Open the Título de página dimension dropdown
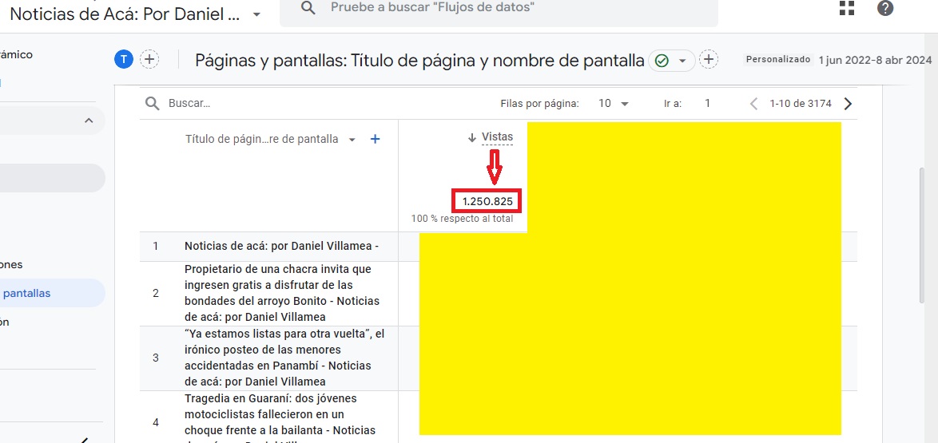This screenshot has width=938, height=443. (352, 140)
